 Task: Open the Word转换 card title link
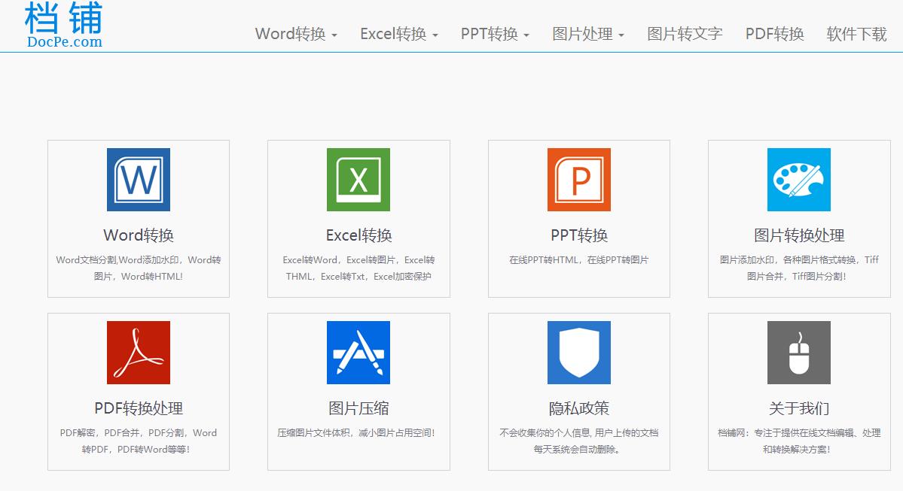pos(138,235)
